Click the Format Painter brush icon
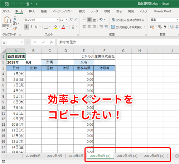179x164 pixels. click(x=15, y=29)
